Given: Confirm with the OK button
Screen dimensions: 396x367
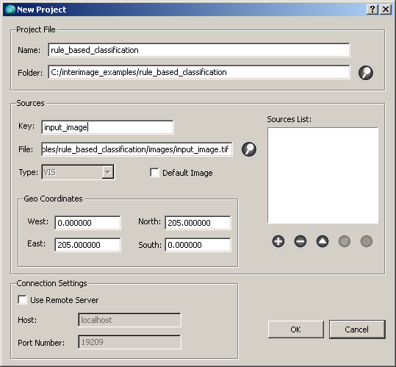Looking at the screenshot, I should coord(296,329).
